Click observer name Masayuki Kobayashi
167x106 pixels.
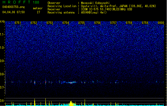point(95,3)
